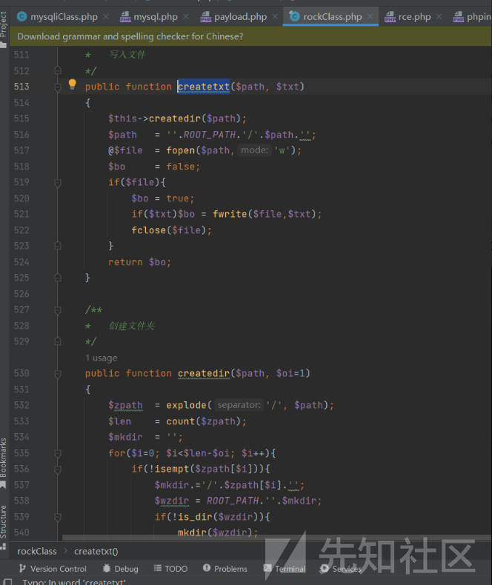Open the Version Control tool window

tap(52, 569)
